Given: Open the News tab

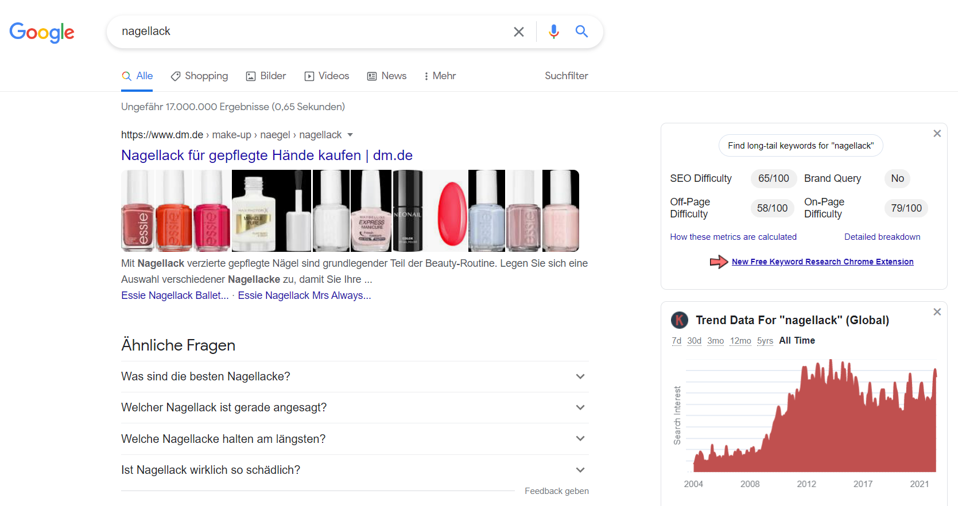Looking at the screenshot, I should (387, 76).
